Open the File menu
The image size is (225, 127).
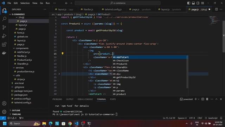point(9,3)
